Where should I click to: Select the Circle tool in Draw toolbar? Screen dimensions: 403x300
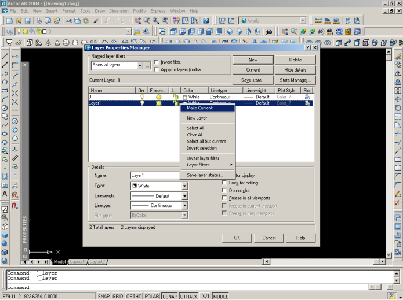5,108
